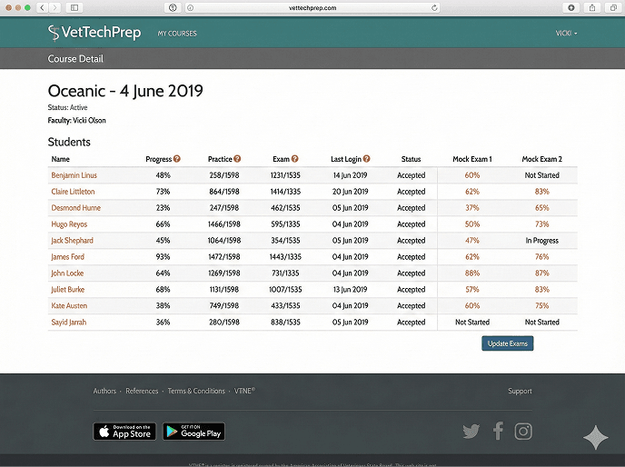
Task: Open the My Courses menu item
Action: pyautogui.click(x=177, y=34)
